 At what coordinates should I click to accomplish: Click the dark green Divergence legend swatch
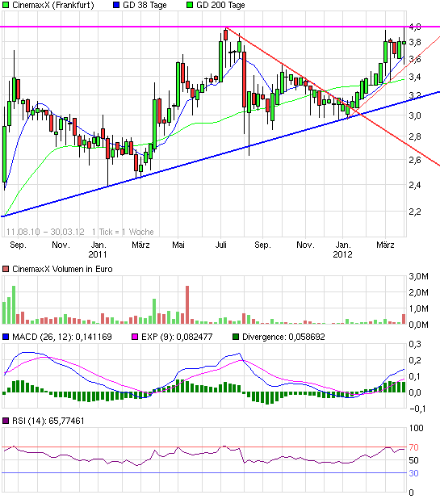(236, 337)
